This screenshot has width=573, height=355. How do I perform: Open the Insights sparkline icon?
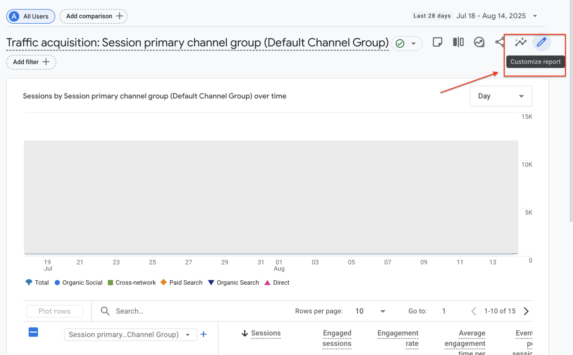pos(521,43)
